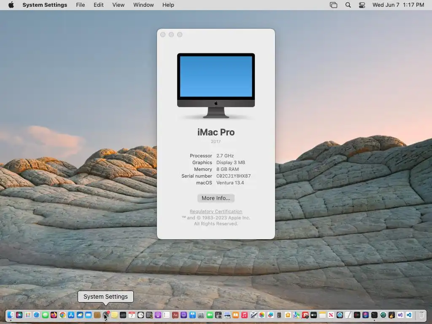Open the Trash in the Dock

click(421, 315)
